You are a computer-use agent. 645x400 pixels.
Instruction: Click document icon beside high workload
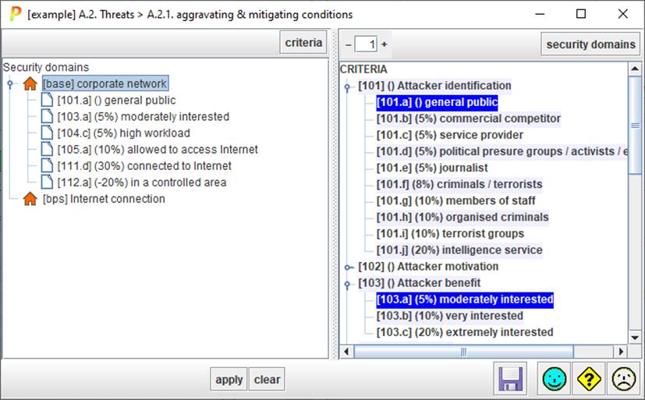(x=47, y=133)
